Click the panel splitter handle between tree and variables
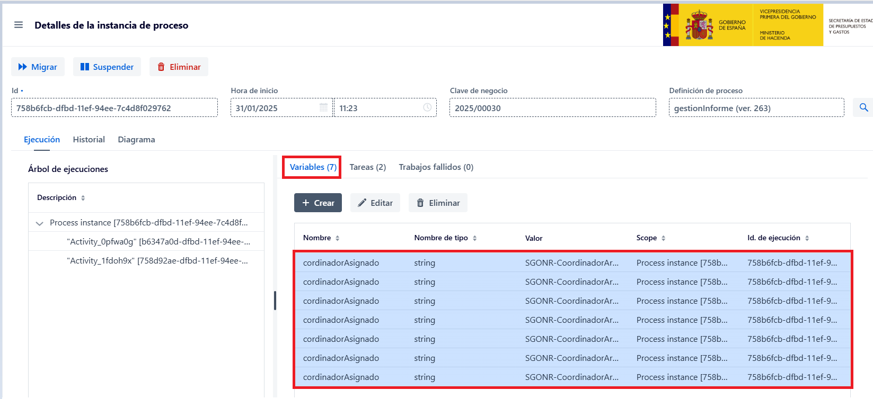The image size is (873, 399). [x=275, y=300]
